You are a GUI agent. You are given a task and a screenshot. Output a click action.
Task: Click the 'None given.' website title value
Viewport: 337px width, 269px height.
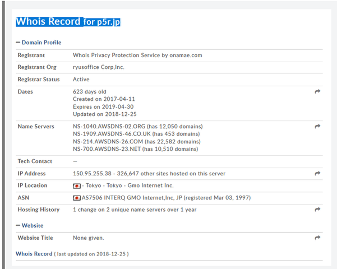coord(89,238)
